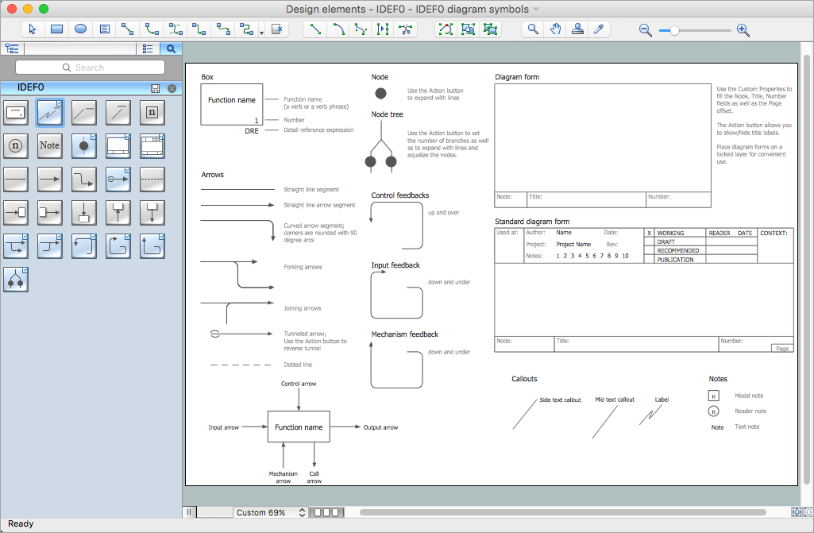Show library tree view
Screen dimensions: 814x533
point(12,48)
